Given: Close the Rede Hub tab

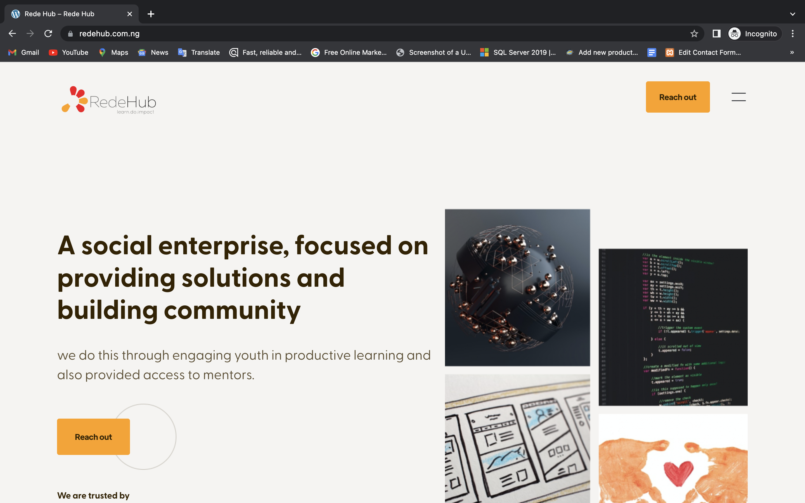Looking at the screenshot, I should (129, 14).
